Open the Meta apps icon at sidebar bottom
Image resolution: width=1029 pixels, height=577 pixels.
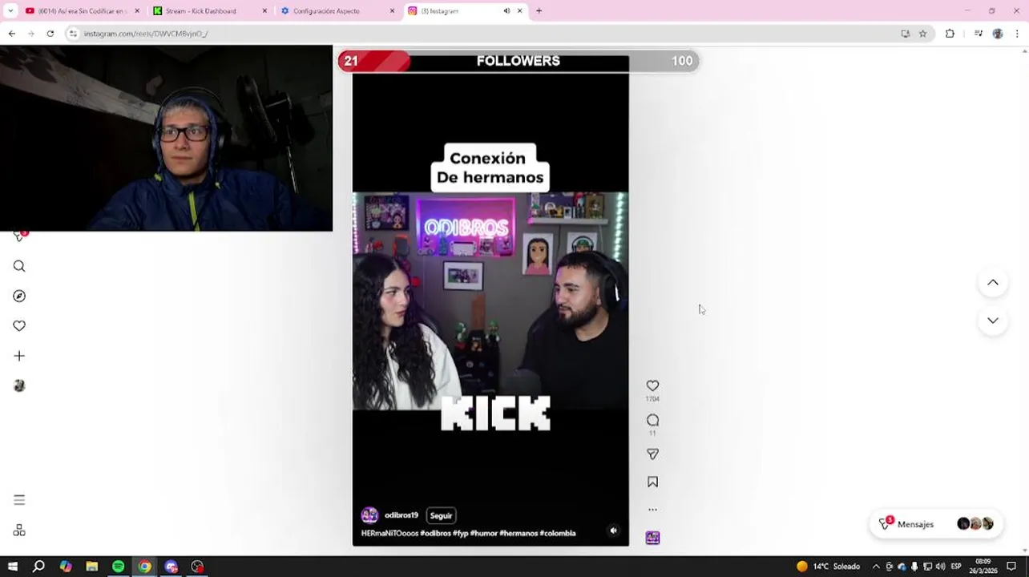(x=19, y=531)
